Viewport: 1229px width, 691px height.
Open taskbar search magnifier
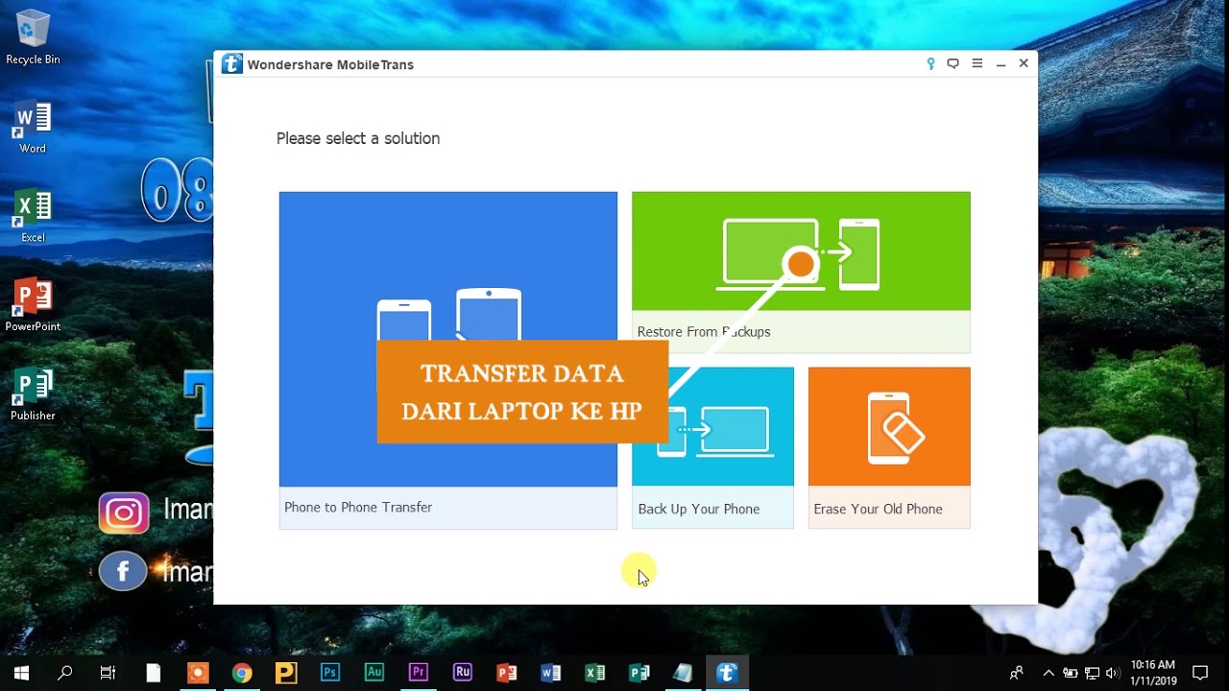tap(64, 673)
